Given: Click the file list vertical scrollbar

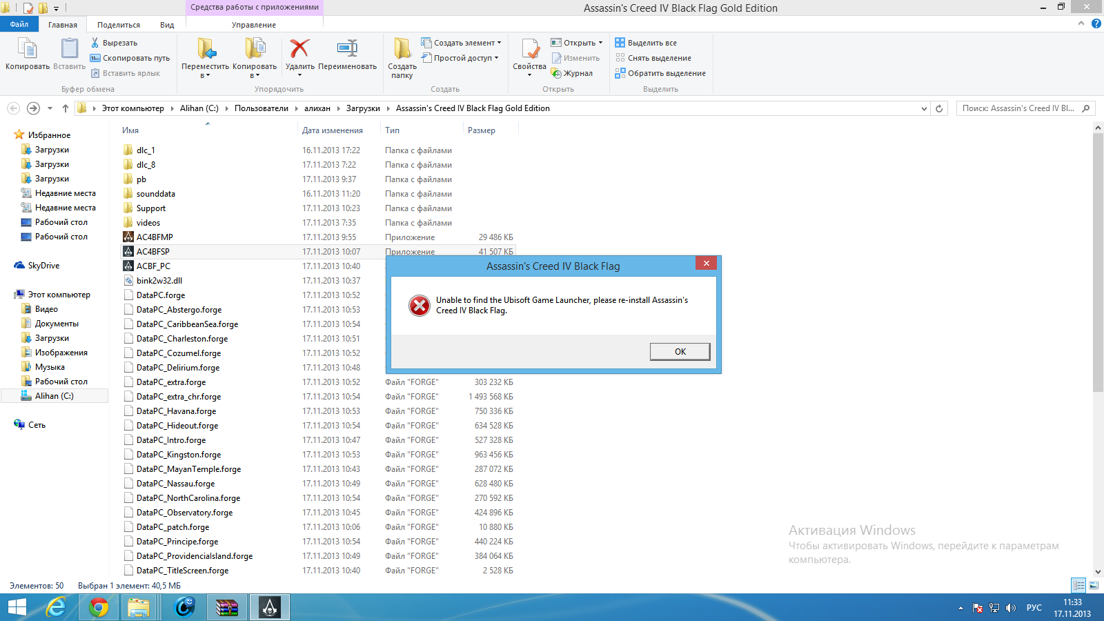Looking at the screenshot, I should [x=1098, y=262].
